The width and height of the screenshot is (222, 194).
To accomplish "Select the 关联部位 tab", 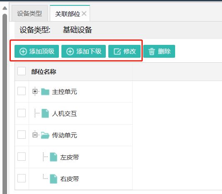I will pos(68,14).
